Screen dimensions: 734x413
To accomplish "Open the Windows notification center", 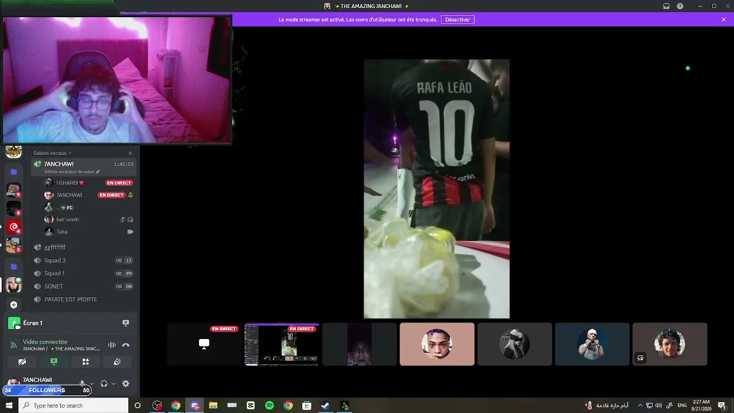I will pyautogui.click(x=722, y=406).
